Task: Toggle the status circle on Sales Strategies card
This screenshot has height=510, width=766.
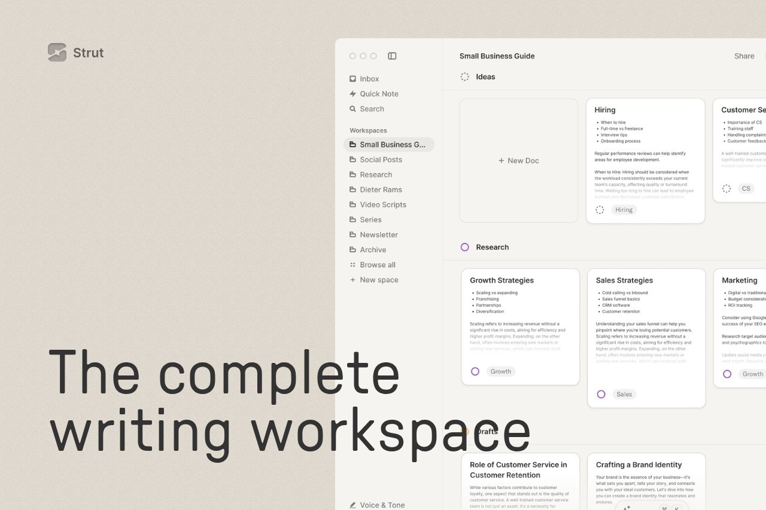Action: (601, 394)
